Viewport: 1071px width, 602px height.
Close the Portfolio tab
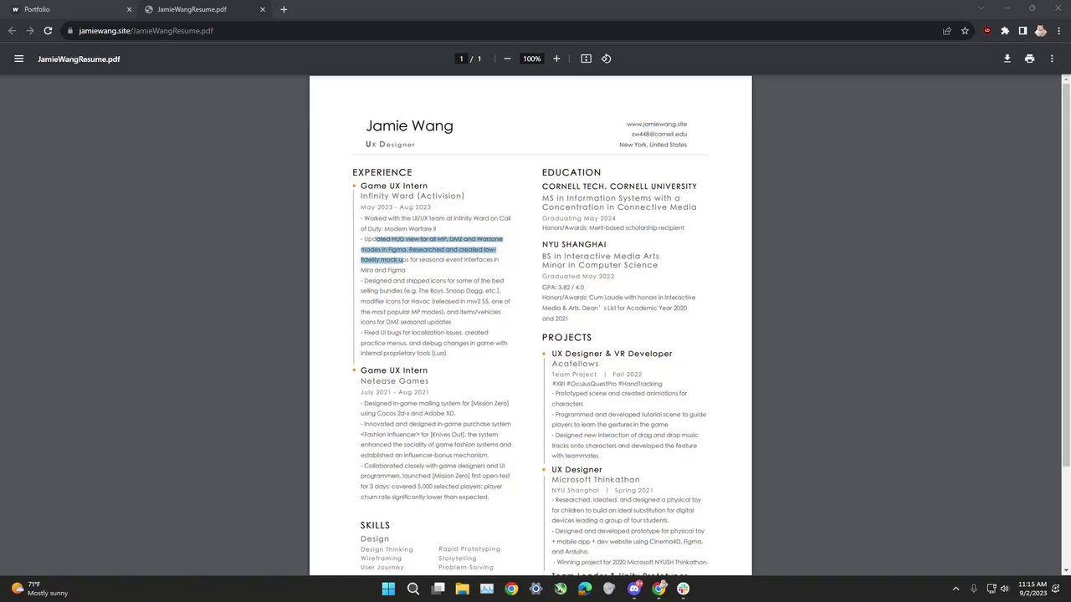tap(129, 9)
